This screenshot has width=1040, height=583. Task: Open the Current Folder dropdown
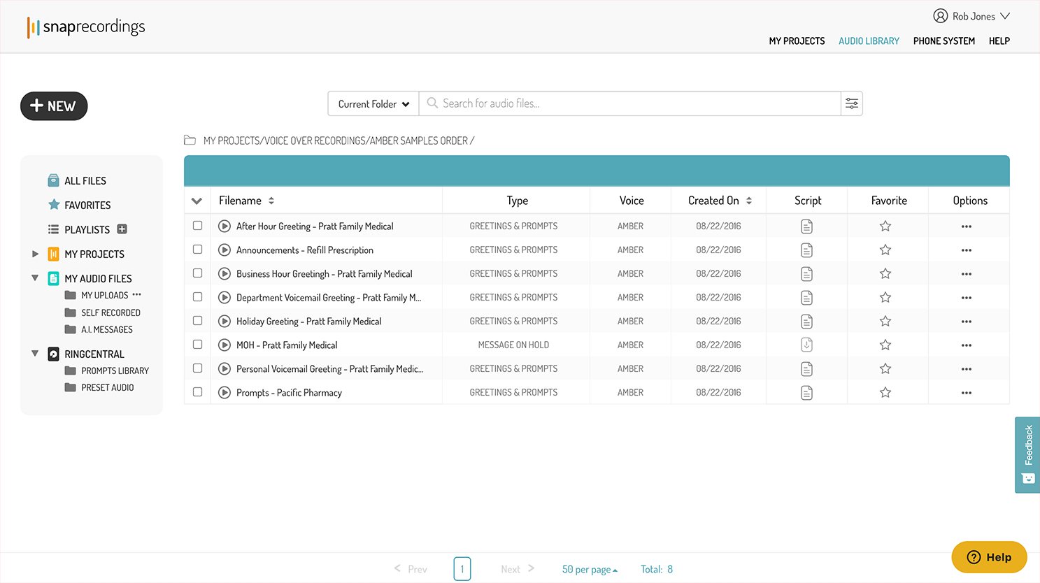coord(373,103)
